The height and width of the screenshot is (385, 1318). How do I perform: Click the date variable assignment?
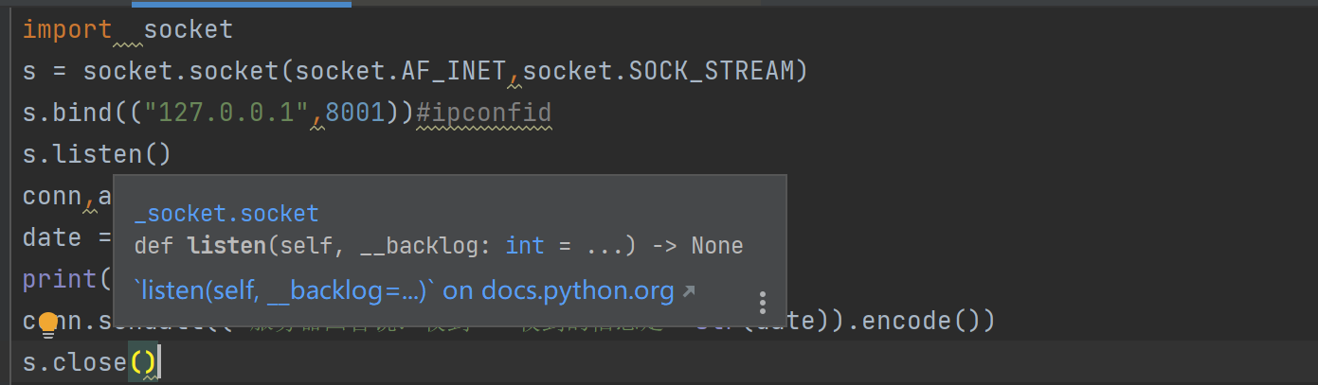(x=51, y=237)
